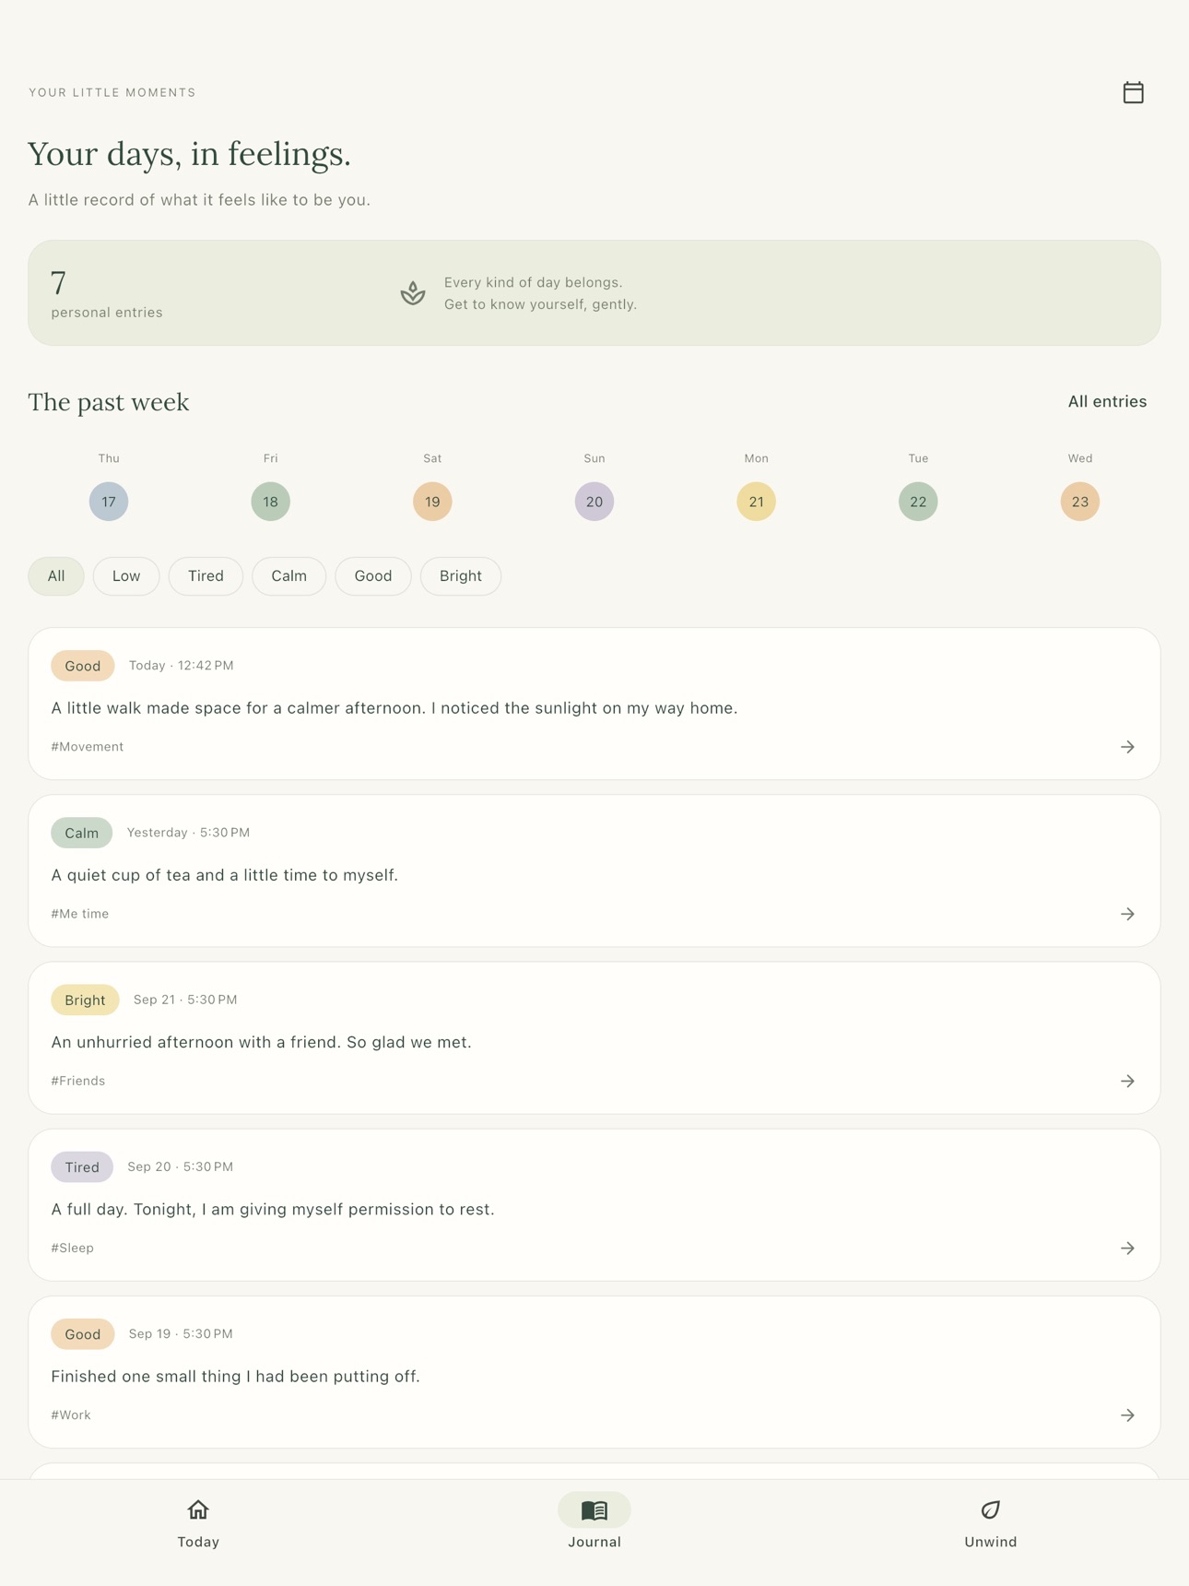Open the quiet cup of tea entry
This screenshot has width=1189, height=1586.
click(x=594, y=870)
